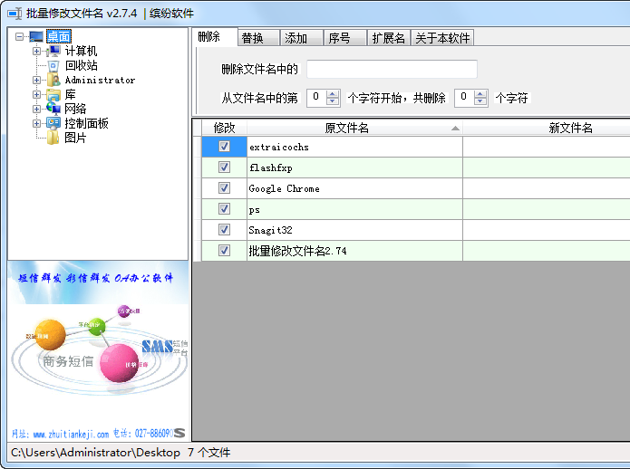Image resolution: width=630 pixels, height=469 pixels.
Task: Decrease the start character position spinner
Action: click(x=333, y=101)
